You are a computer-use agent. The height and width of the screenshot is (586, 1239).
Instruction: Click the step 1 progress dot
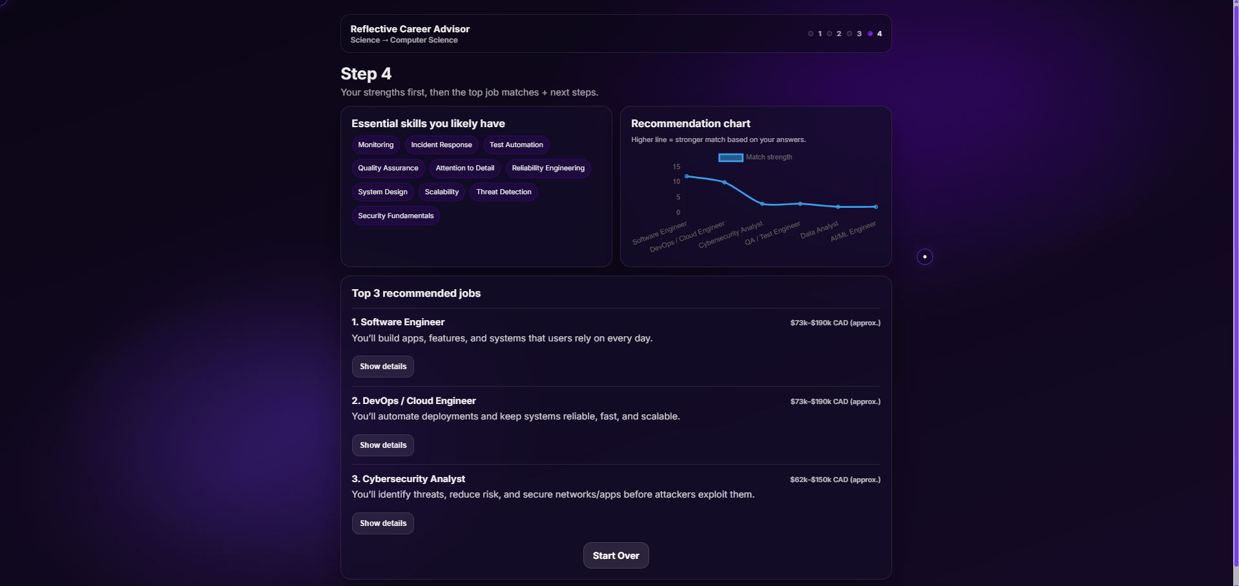[811, 34]
